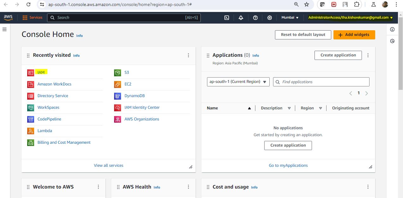Open the Services menu
This screenshot has height=198, width=403.
coord(32,18)
